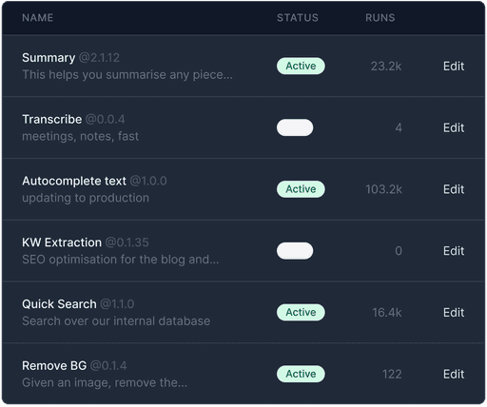487x407 pixels.
Task: Click the runs value 0 for KW Extraction
Action: coord(399,251)
